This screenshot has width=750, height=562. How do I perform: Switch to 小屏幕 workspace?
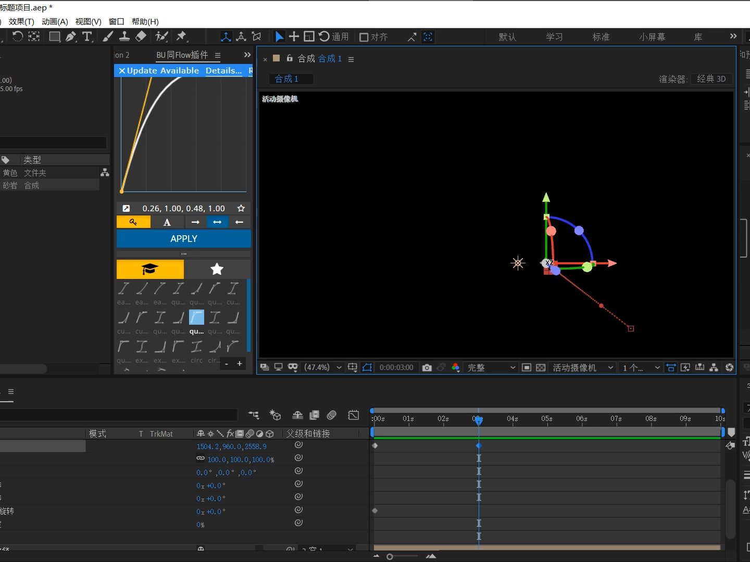[652, 37]
